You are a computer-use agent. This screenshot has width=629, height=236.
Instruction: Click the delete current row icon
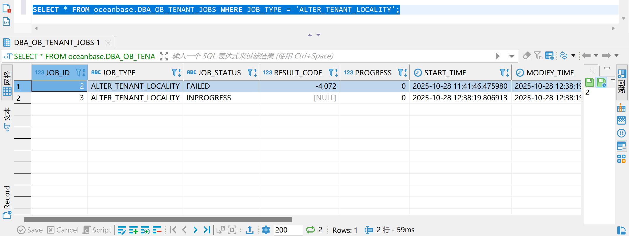coord(157,230)
